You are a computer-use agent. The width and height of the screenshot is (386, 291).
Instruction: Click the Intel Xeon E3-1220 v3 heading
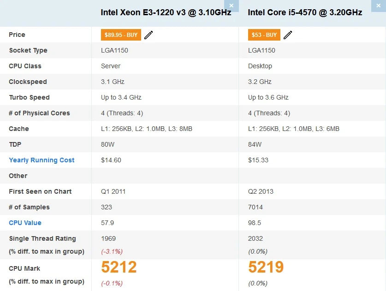166,12
